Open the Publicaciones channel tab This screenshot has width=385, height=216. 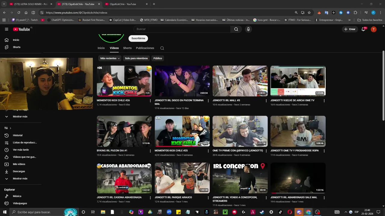(145, 48)
